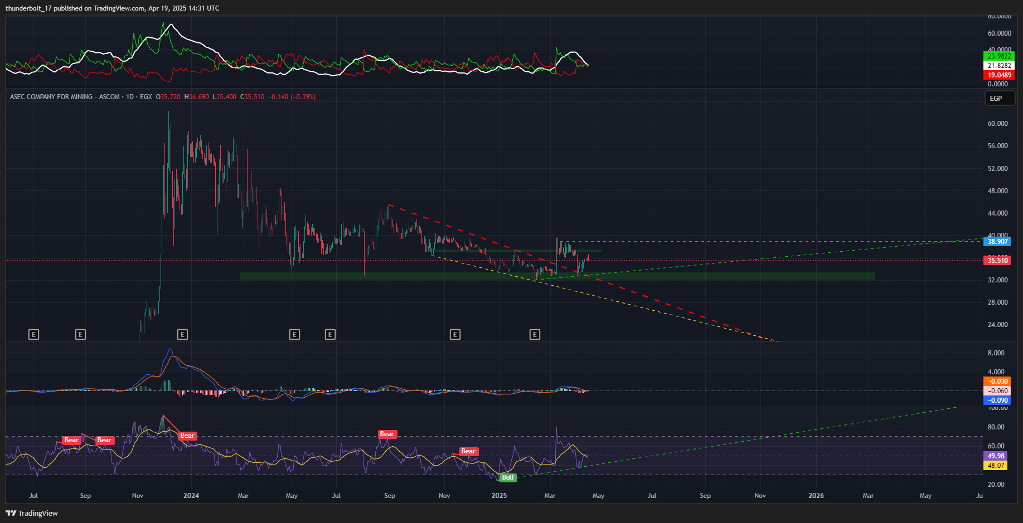Click the change value -0.140 (-0.39%)
This screenshot has width=1023, height=523.
[292, 97]
